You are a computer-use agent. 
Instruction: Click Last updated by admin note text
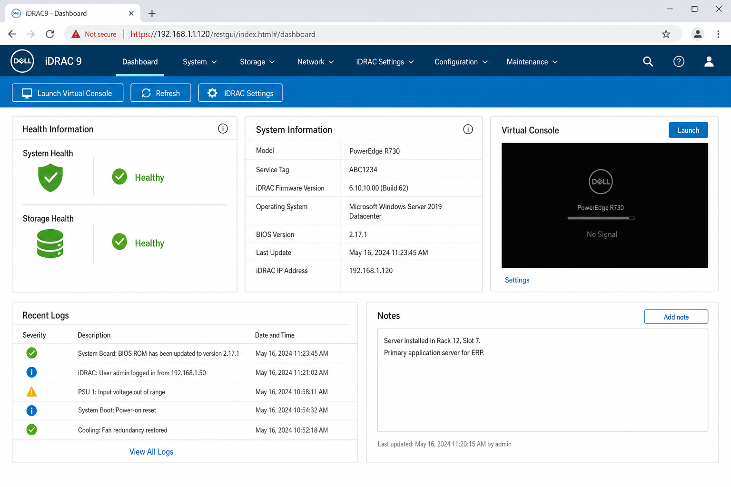coord(445,444)
